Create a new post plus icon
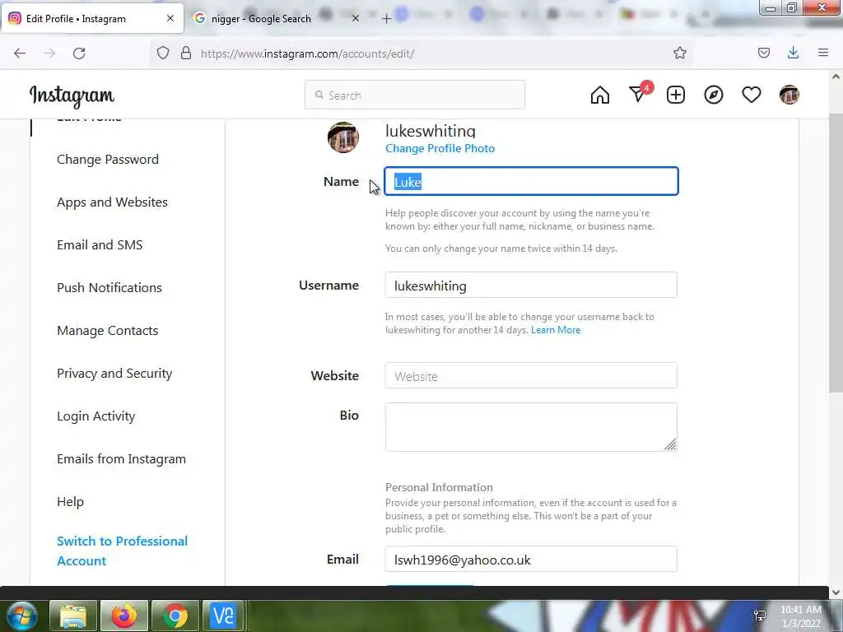The width and height of the screenshot is (843, 632). coord(676,95)
